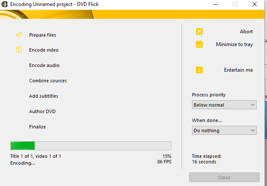The width and height of the screenshot is (267, 186).
Task: Click the Below normal dropdown arrow
Action: point(252,105)
